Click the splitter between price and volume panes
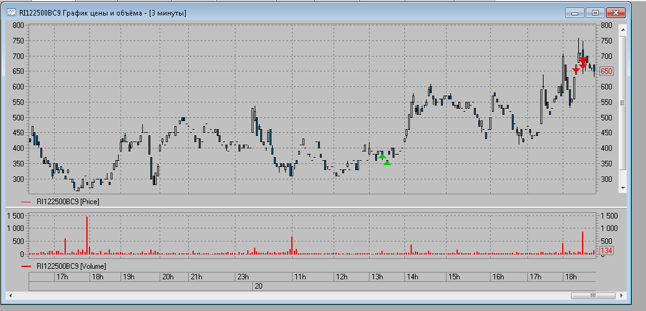646x311 pixels. [x=311, y=207]
